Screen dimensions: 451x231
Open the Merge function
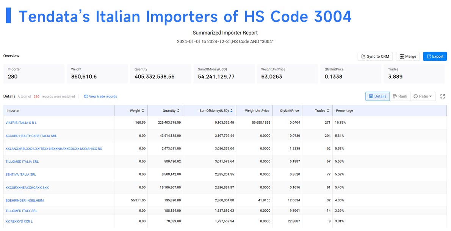407,57
